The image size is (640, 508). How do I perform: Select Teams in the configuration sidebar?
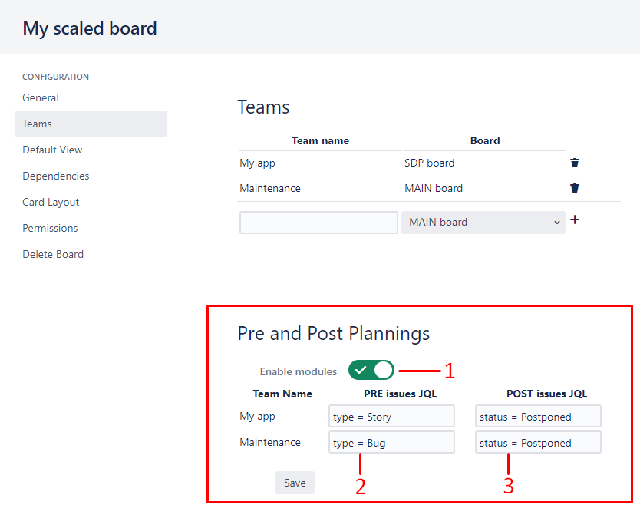[x=91, y=124]
